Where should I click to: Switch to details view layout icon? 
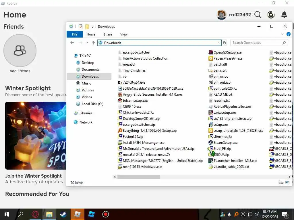(x=281, y=182)
